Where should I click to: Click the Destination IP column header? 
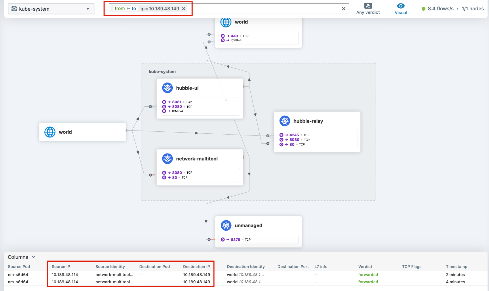(x=197, y=267)
